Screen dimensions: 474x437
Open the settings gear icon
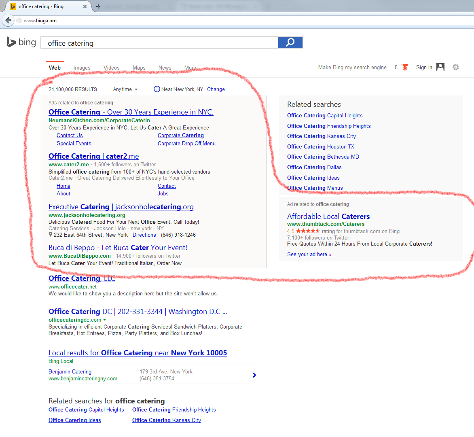tap(456, 67)
